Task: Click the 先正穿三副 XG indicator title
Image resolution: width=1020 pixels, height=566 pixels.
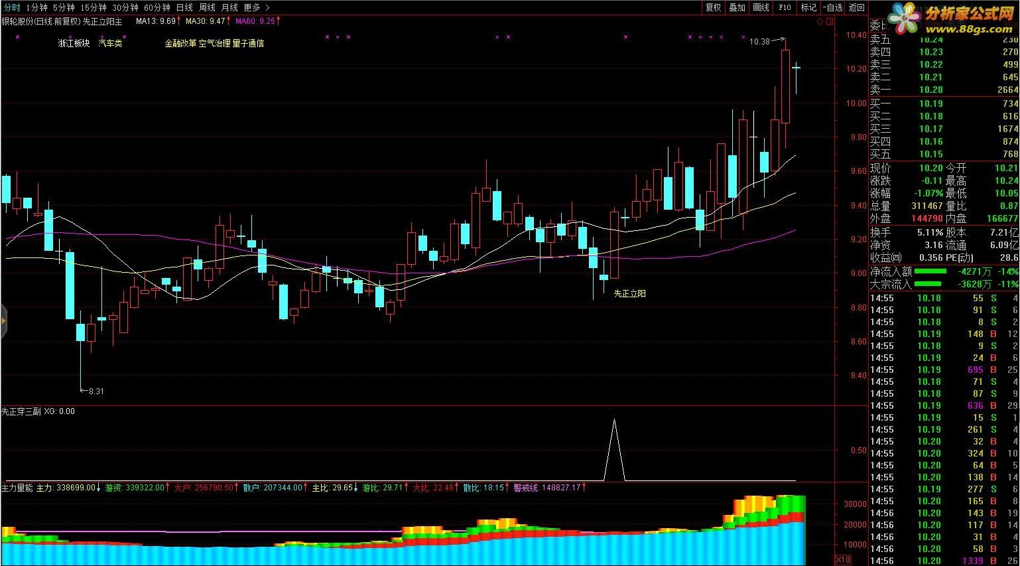Action: (x=38, y=411)
